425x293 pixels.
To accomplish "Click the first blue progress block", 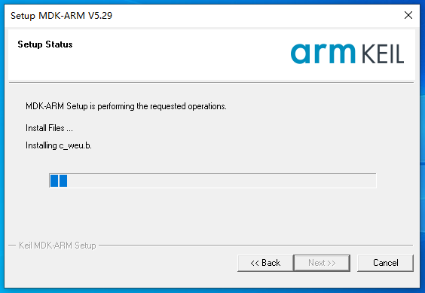I will (54, 181).
